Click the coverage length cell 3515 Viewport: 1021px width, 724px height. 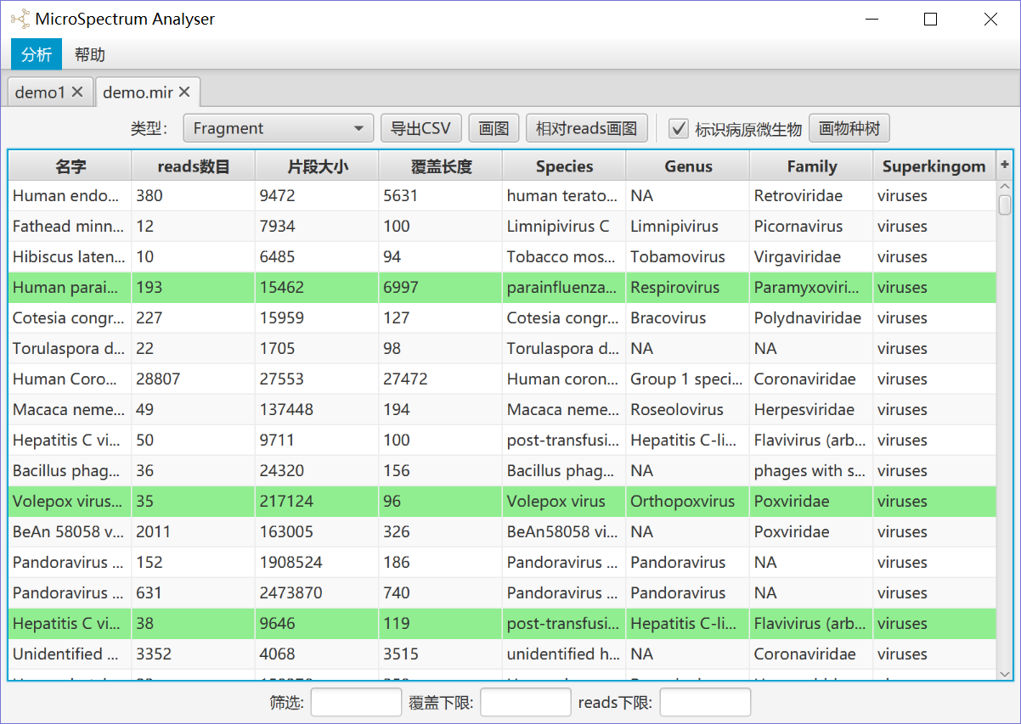click(440, 654)
